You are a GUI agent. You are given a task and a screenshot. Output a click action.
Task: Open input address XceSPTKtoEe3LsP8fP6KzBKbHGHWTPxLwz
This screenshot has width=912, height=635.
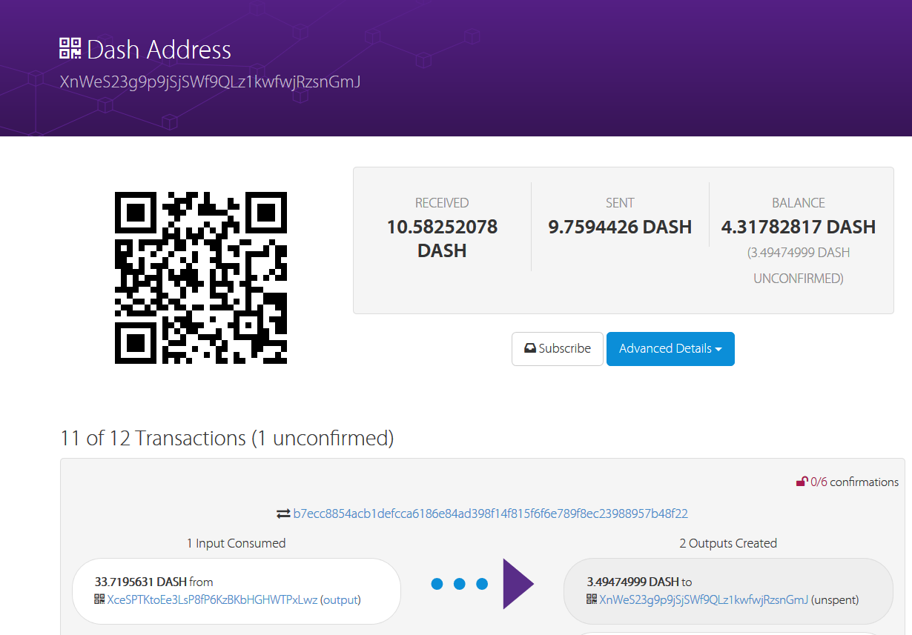tap(212, 599)
